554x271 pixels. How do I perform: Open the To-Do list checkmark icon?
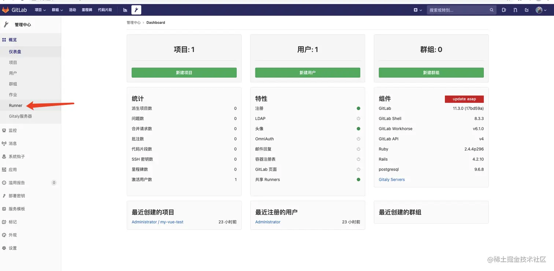tap(527, 10)
